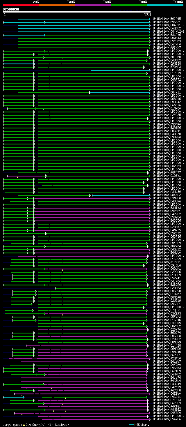This screenshot has height=427, width=186.
Task: Click the white query ruler bar
Action: point(77,12)
